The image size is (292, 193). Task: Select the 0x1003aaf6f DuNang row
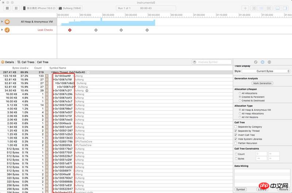(116, 76)
